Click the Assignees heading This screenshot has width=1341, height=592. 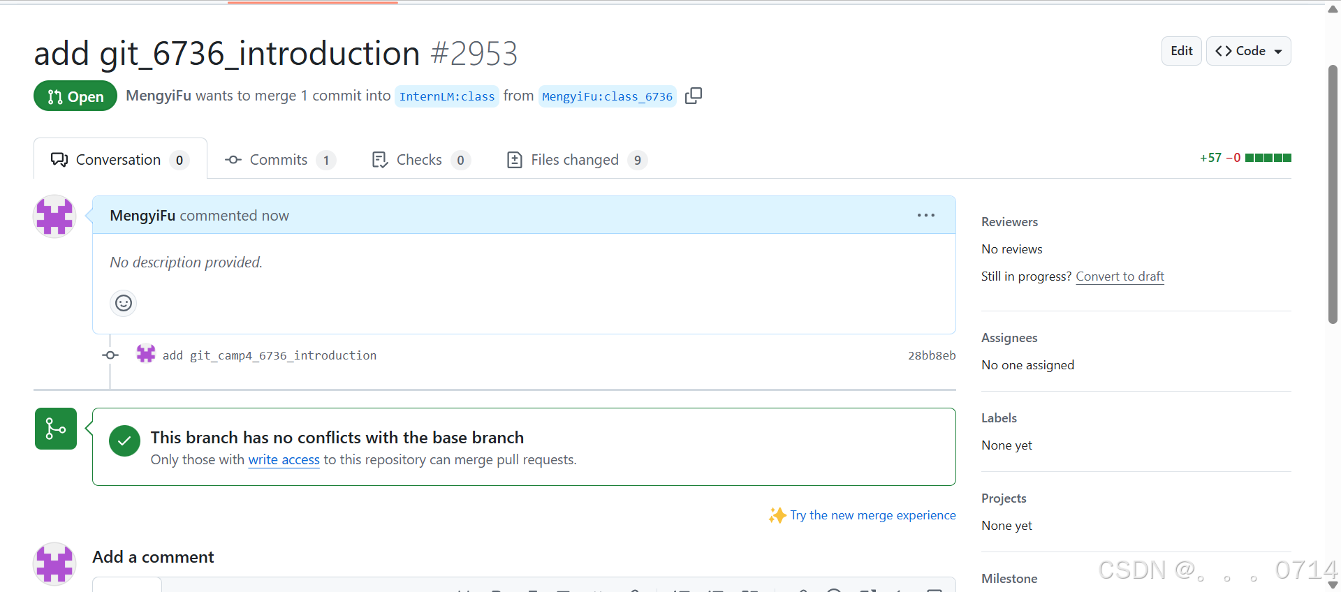pyautogui.click(x=1009, y=338)
